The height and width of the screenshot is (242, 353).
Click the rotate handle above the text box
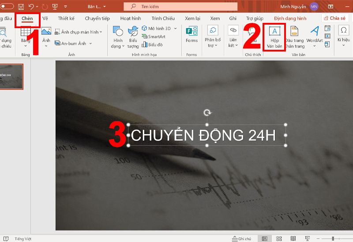207,113
